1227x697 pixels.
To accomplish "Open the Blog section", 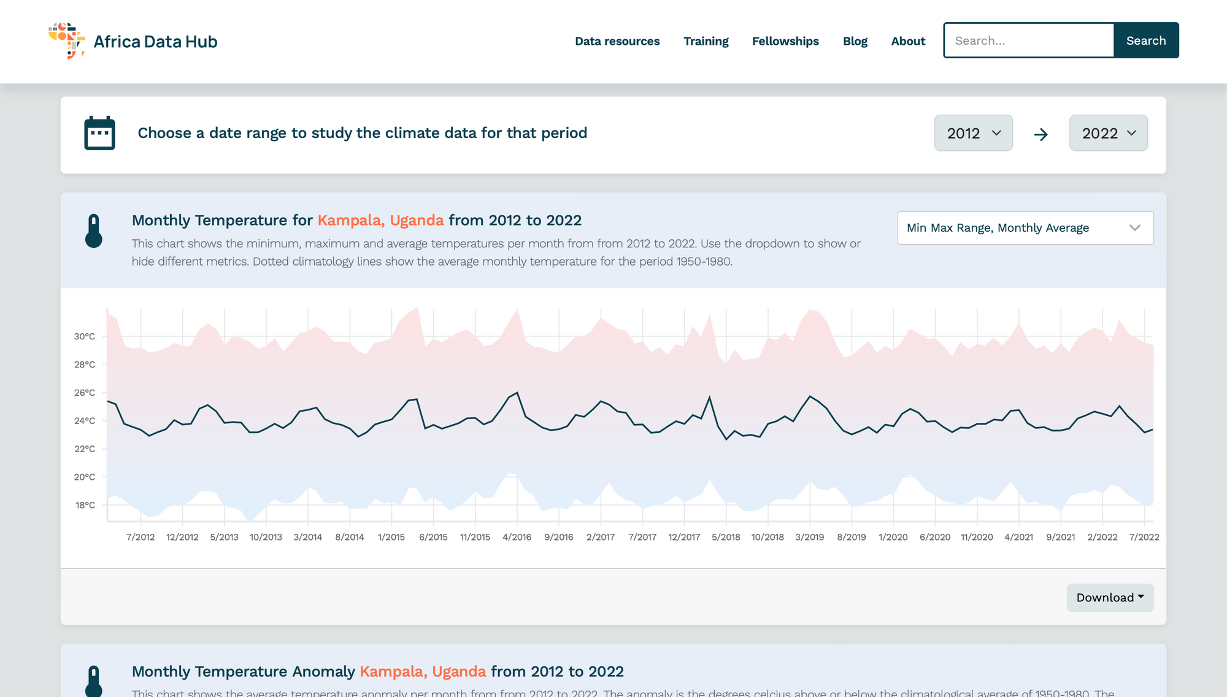I will [x=855, y=41].
